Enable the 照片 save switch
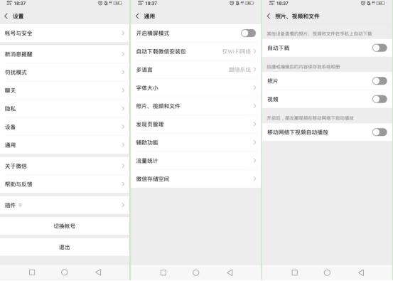Screen dimensions: 393x281 (379, 81)
